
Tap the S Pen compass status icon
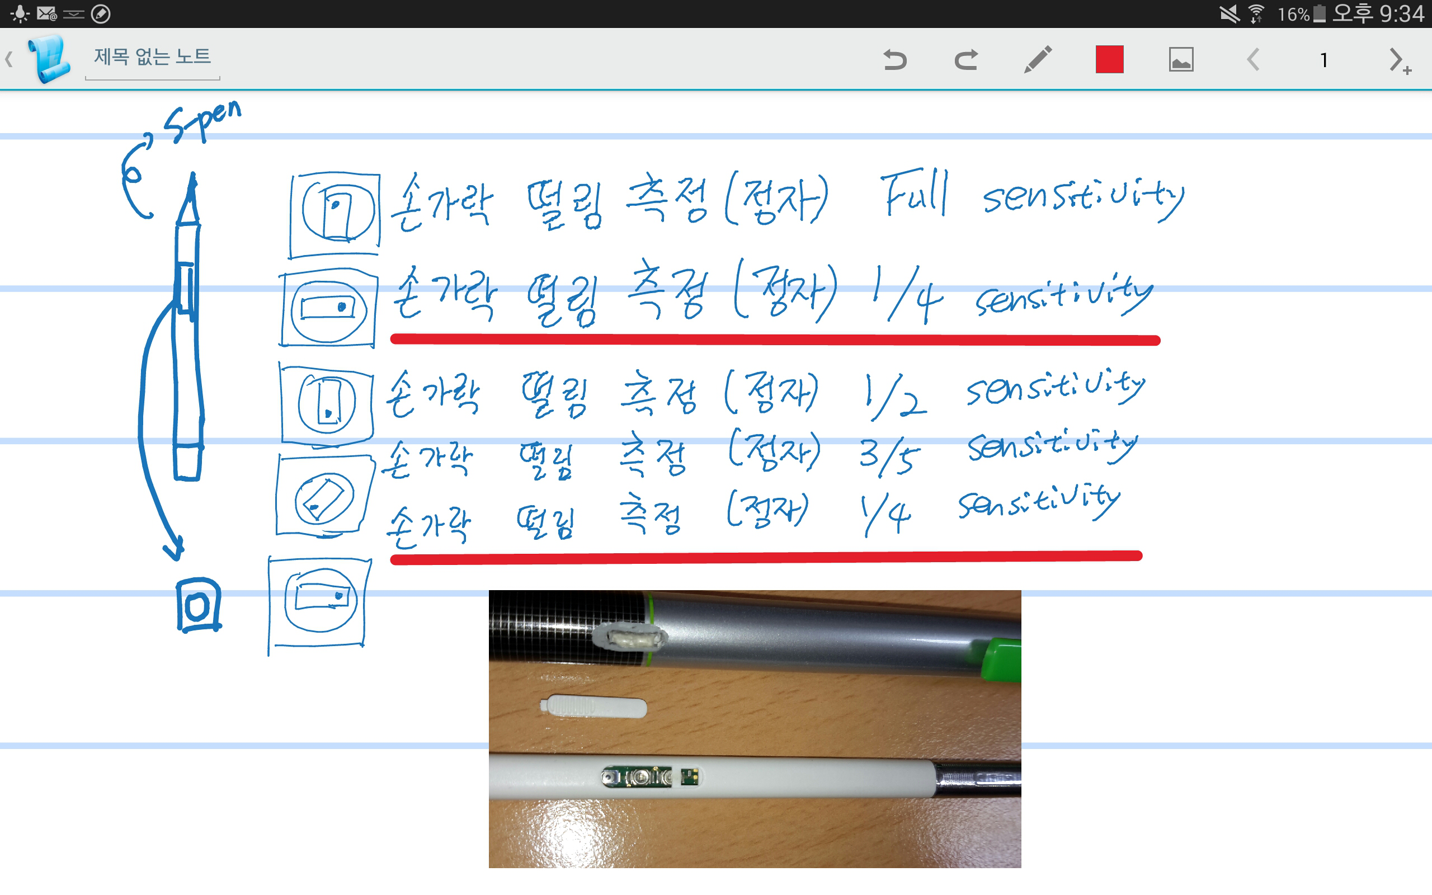pos(101,13)
